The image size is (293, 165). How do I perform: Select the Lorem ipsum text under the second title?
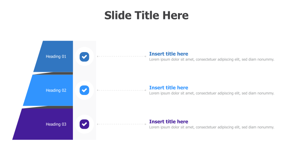[x=211, y=93]
